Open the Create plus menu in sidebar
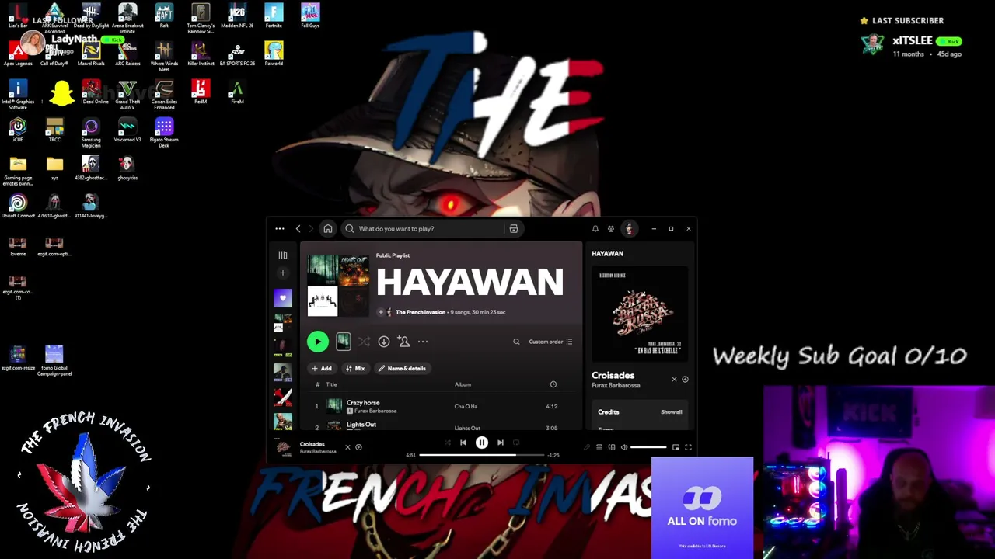The image size is (995, 559). click(283, 273)
